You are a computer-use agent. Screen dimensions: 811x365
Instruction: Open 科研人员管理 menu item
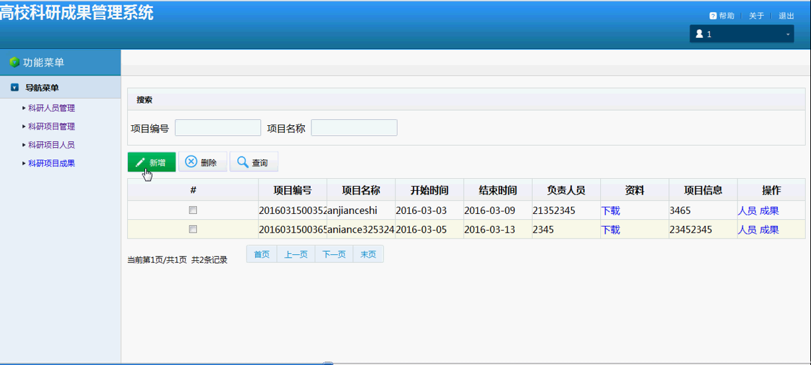52,108
